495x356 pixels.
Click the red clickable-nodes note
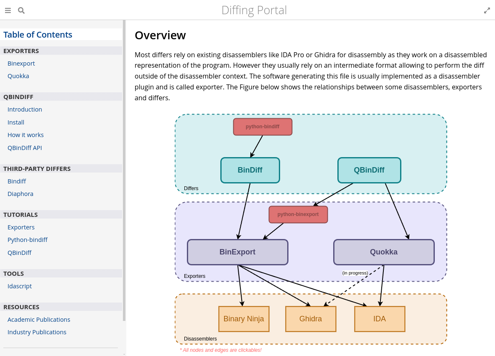[x=221, y=350]
